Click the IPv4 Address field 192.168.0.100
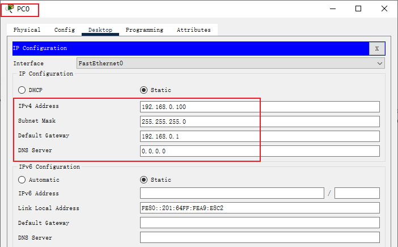Screen dimensions: 398x247 pyautogui.click(x=260, y=107)
